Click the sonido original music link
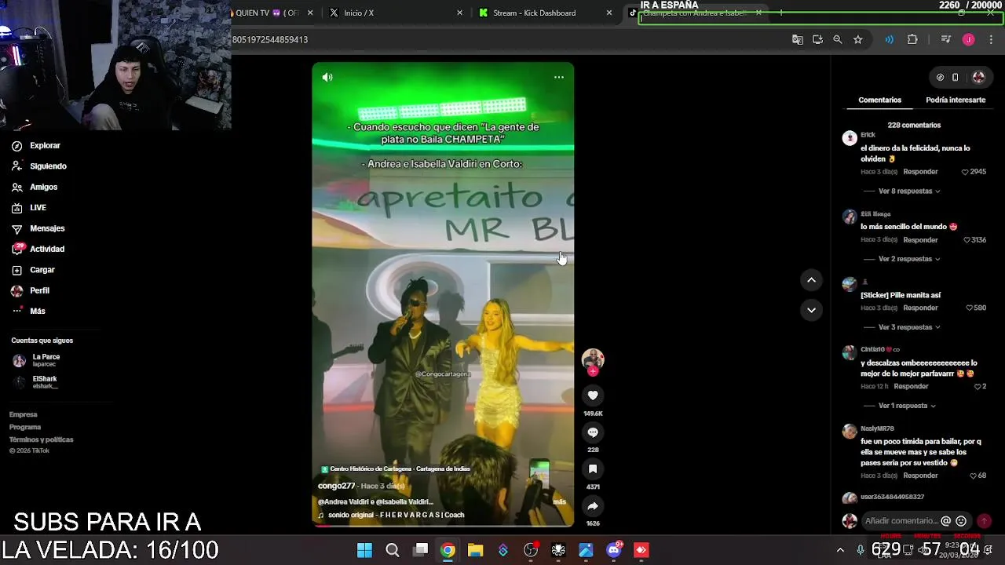Viewport: 1005px width, 565px height. click(x=397, y=515)
